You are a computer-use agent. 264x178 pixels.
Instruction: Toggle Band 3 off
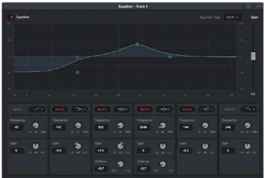(102, 109)
